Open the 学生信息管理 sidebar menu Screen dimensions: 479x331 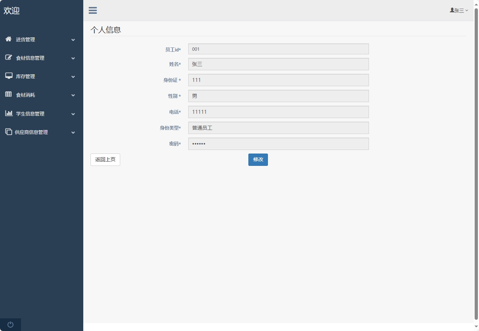coord(42,114)
